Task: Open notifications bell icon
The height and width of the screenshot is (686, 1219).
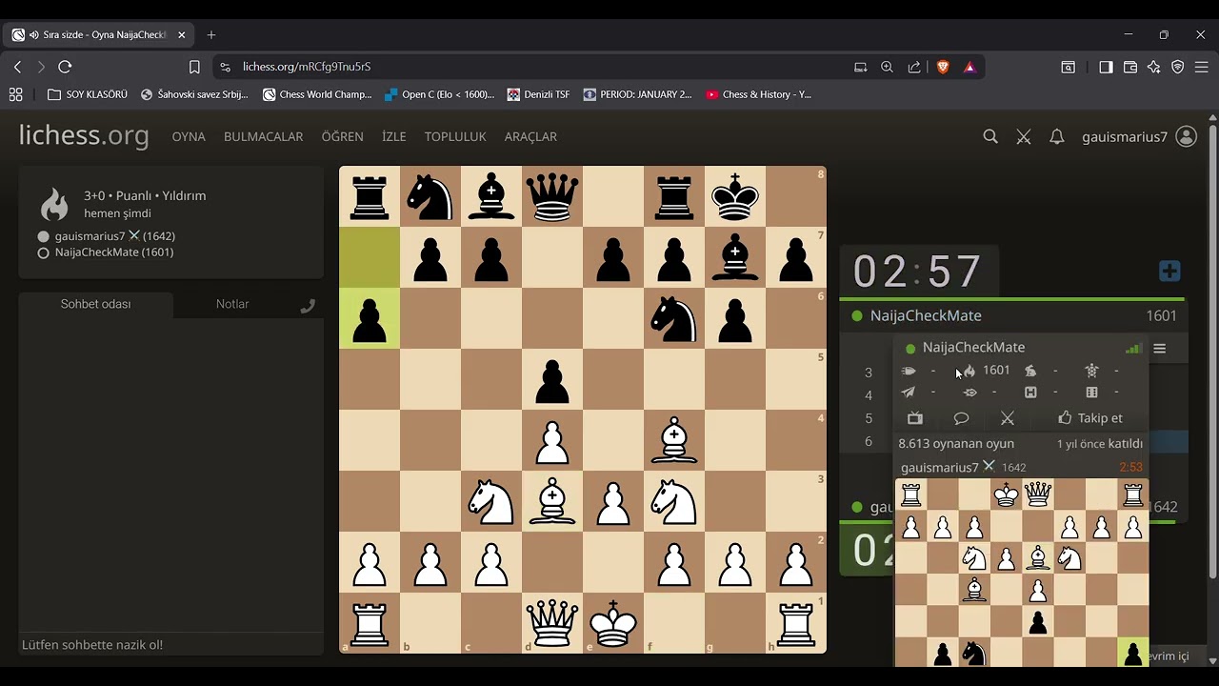Action: pyautogui.click(x=1056, y=137)
